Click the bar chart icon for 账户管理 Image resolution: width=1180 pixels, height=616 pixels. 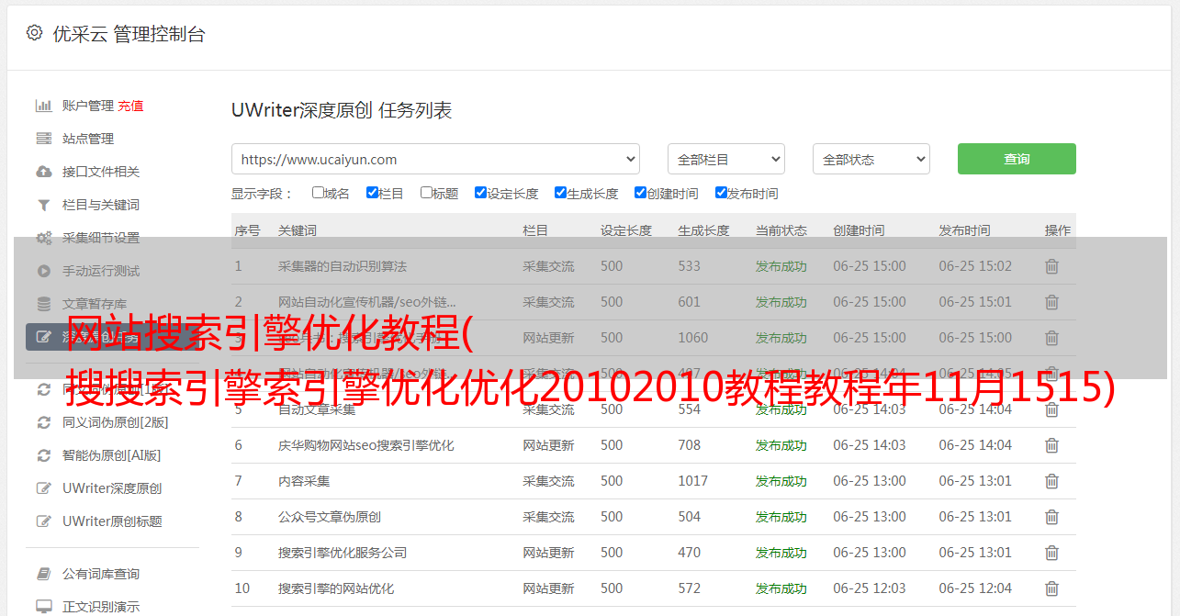point(43,106)
